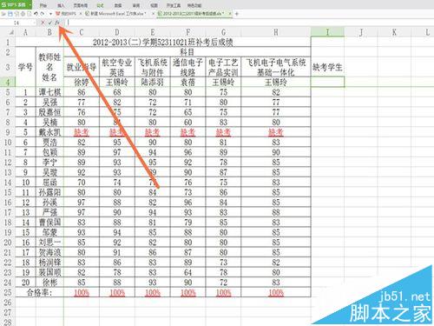Click the 科目 merged header cell
The image size is (434, 326).
(x=187, y=52)
